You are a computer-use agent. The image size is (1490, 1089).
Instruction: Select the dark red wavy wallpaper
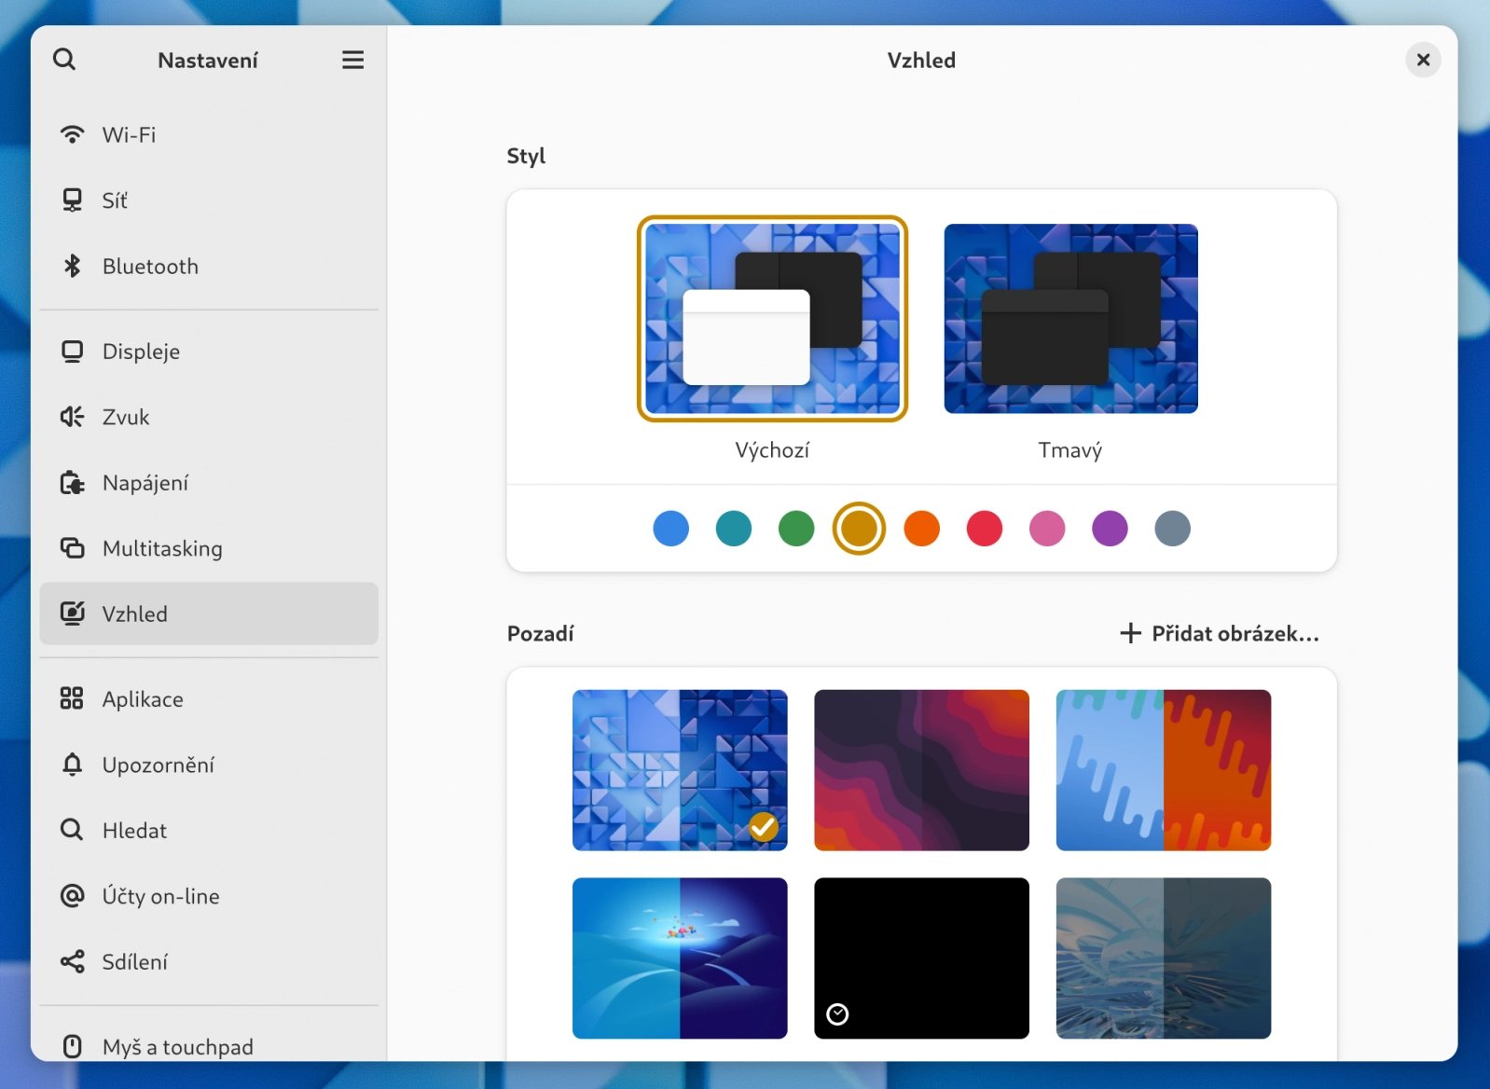[x=921, y=770]
